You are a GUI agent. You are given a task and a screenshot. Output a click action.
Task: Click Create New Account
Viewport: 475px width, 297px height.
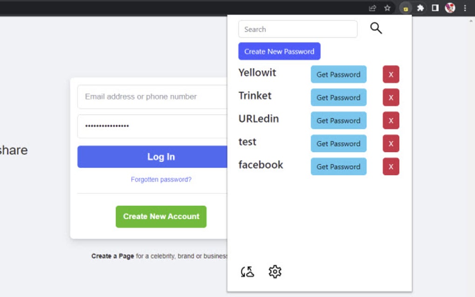pos(161,216)
